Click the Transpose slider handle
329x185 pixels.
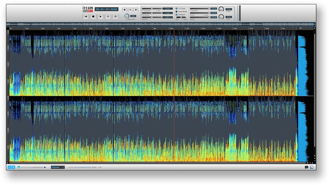(152, 9)
